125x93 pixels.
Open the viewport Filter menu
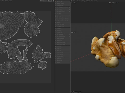coord(92,1)
